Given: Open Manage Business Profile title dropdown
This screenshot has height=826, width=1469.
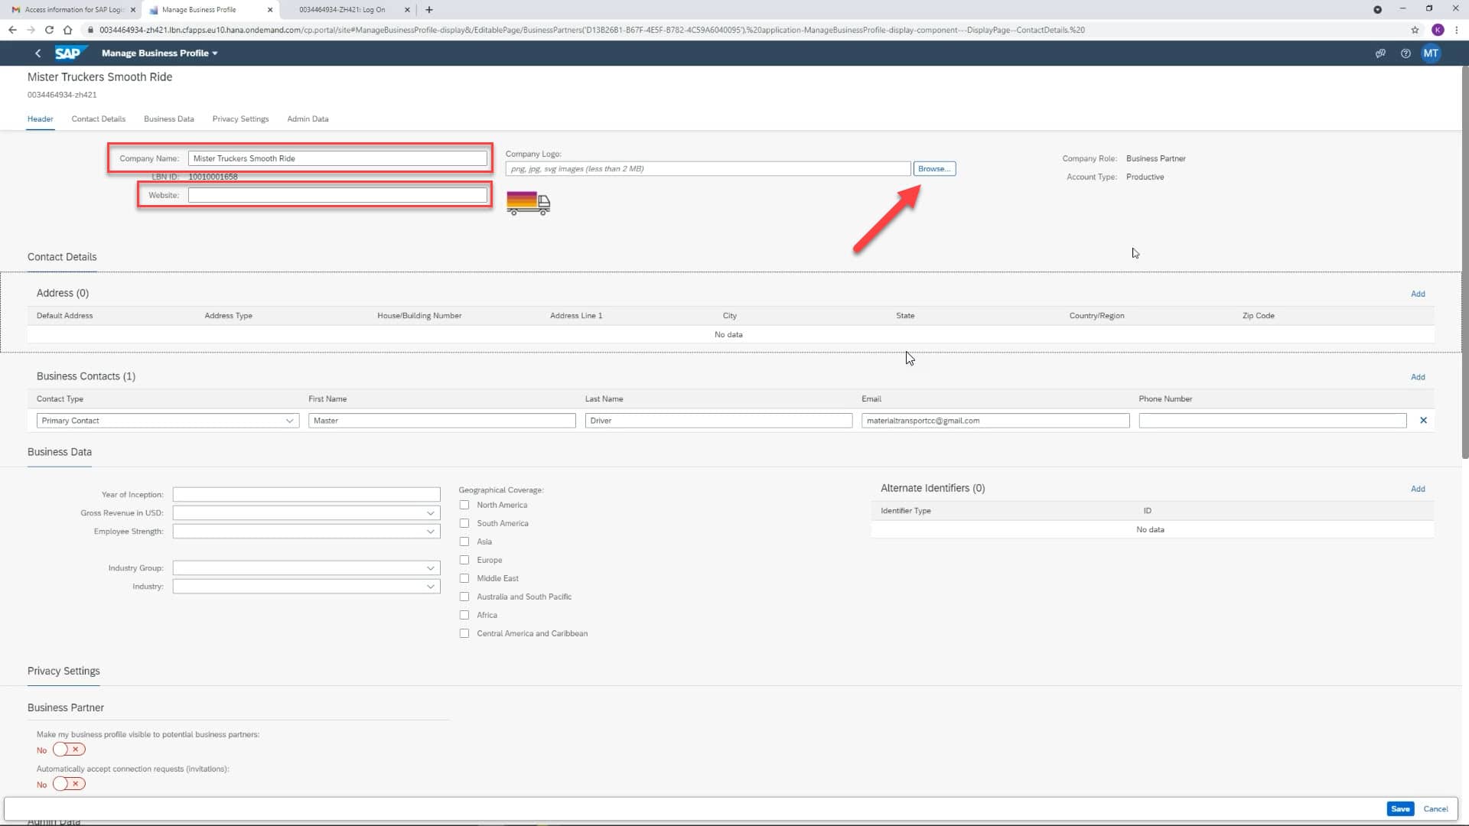Looking at the screenshot, I should tap(159, 54).
